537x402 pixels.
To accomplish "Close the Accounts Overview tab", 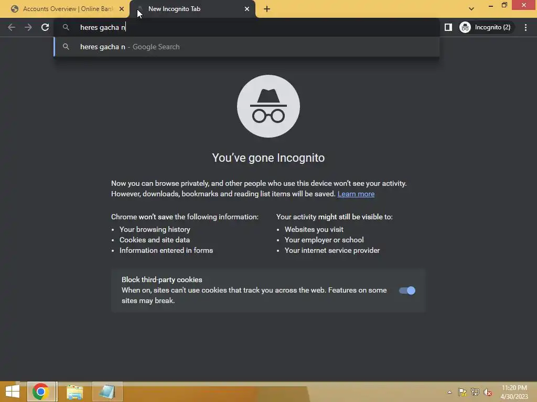I will point(122,9).
